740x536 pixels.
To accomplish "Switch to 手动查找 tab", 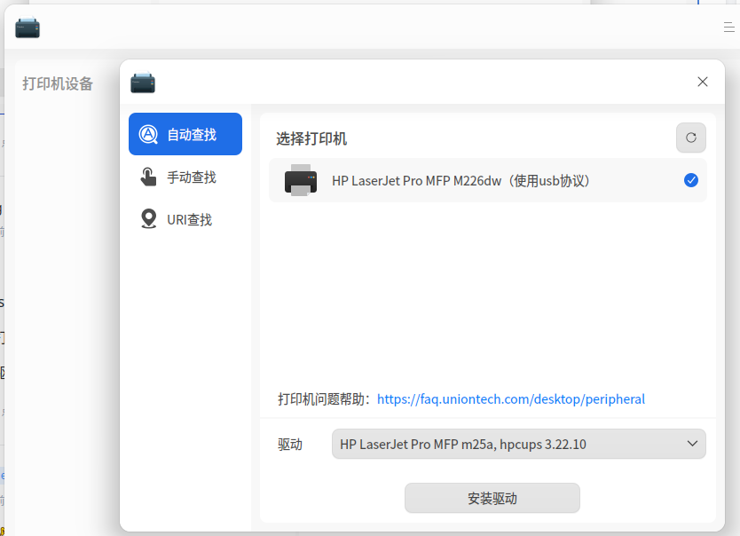I will tap(185, 177).
